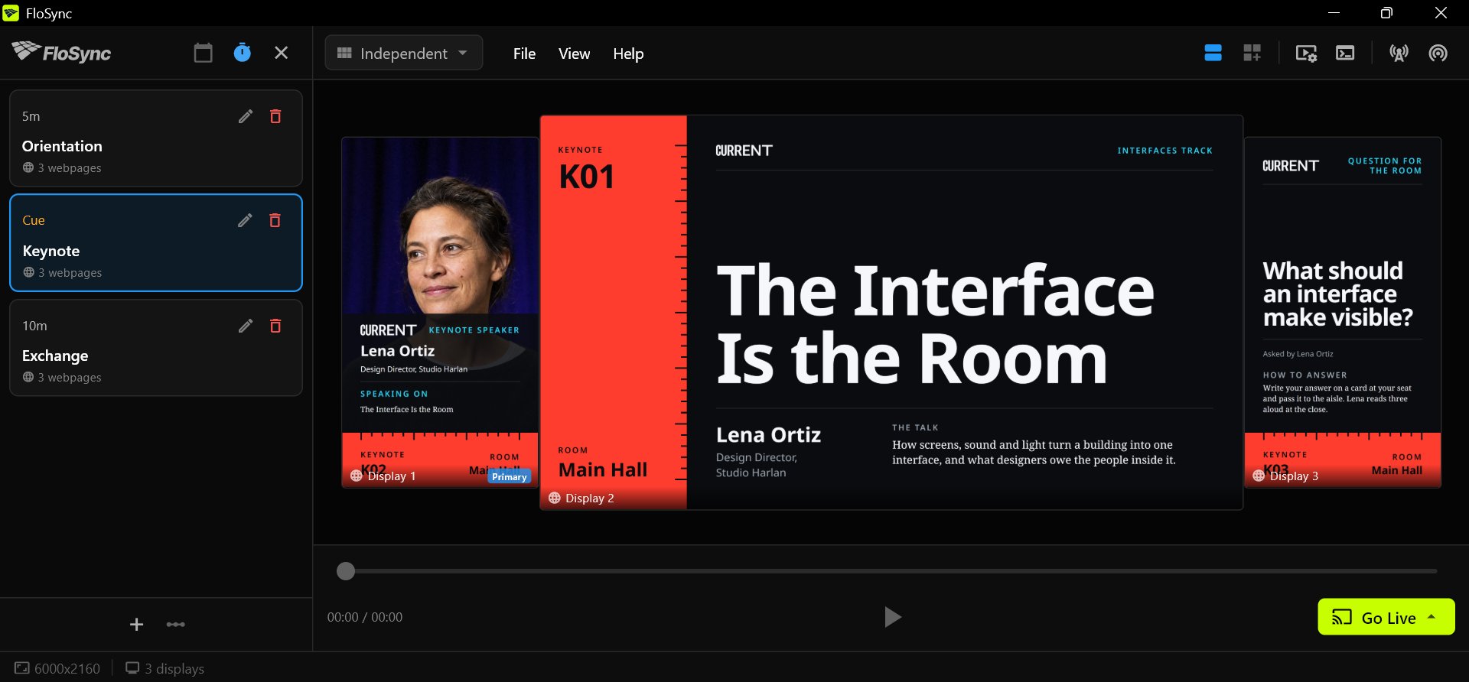Edit the Orientation scene with pencil icon
The height and width of the screenshot is (682, 1469).
click(x=245, y=116)
